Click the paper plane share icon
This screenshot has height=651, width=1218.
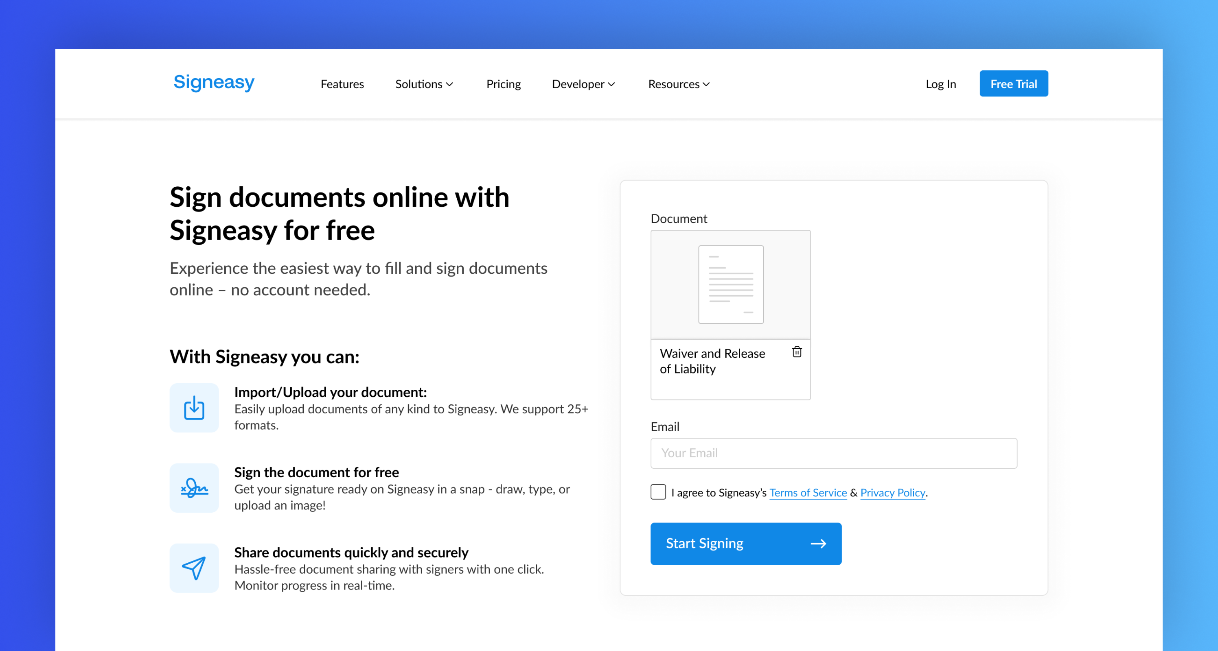point(194,568)
